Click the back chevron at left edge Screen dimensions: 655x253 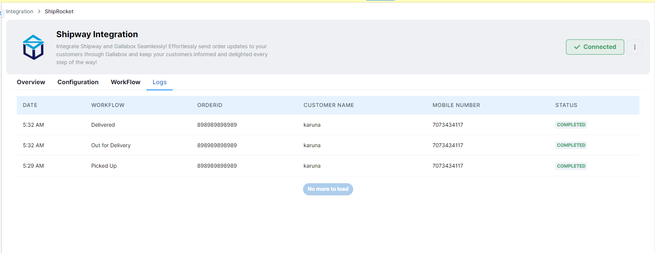coord(1,13)
